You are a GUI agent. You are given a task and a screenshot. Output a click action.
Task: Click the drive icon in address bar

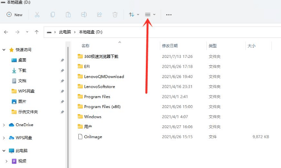click(49, 32)
